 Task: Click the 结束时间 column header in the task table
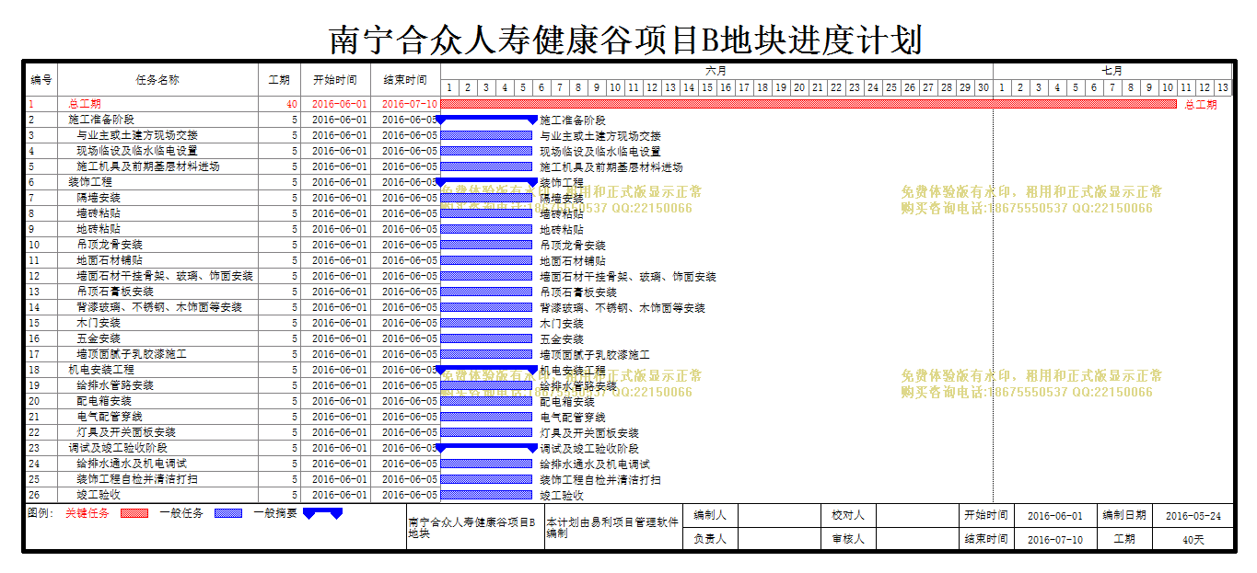tap(405, 80)
